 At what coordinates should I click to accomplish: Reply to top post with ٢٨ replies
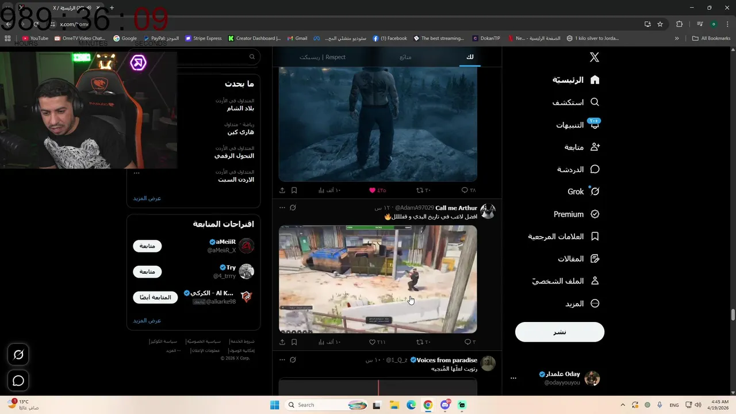pos(469,190)
